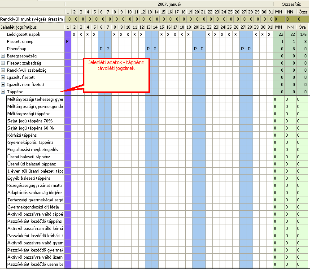Click the P marker on day 14
Screen dimensions: 310x269
pos(155,48)
